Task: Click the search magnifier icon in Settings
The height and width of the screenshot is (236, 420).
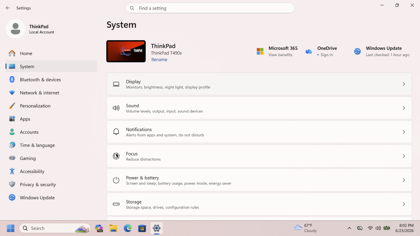Action: pyautogui.click(x=132, y=8)
